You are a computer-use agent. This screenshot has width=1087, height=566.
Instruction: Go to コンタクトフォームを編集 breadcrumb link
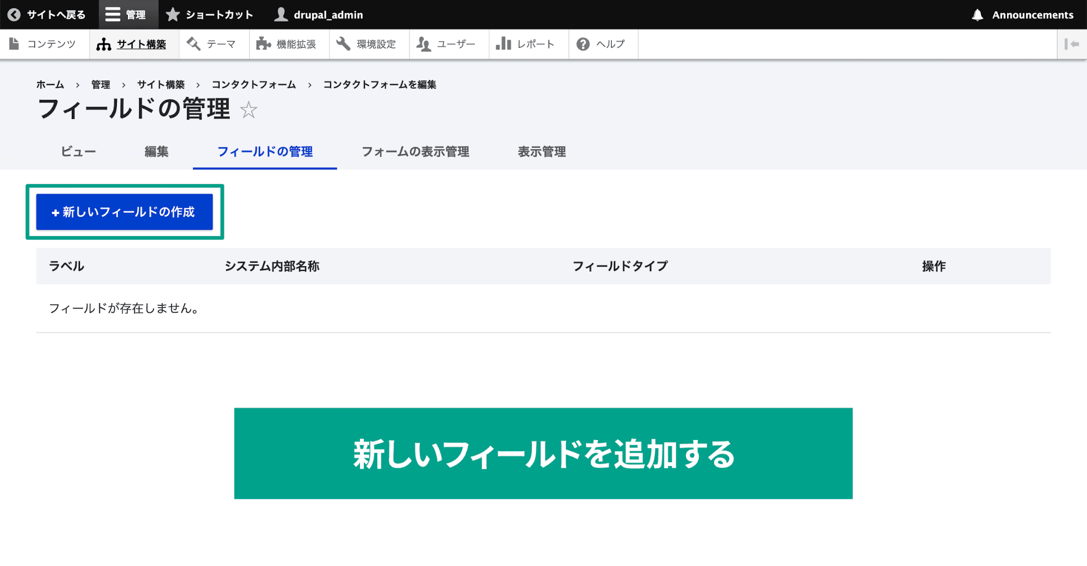click(380, 85)
